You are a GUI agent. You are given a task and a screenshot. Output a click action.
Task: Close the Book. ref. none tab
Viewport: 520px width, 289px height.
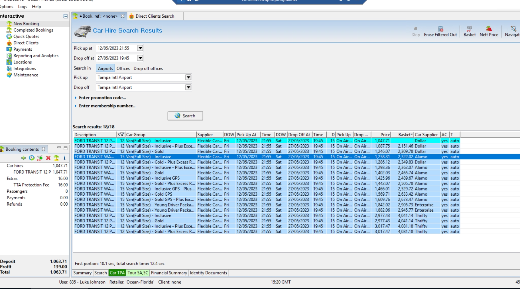point(123,16)
